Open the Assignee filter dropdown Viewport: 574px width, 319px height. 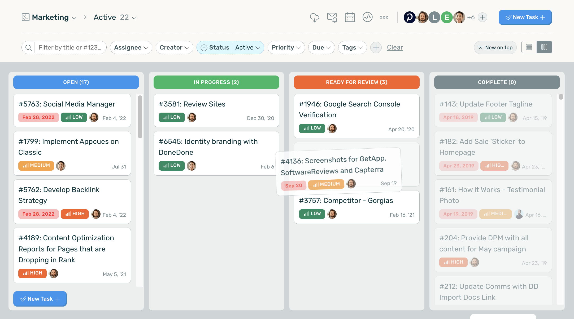(131, 47)
